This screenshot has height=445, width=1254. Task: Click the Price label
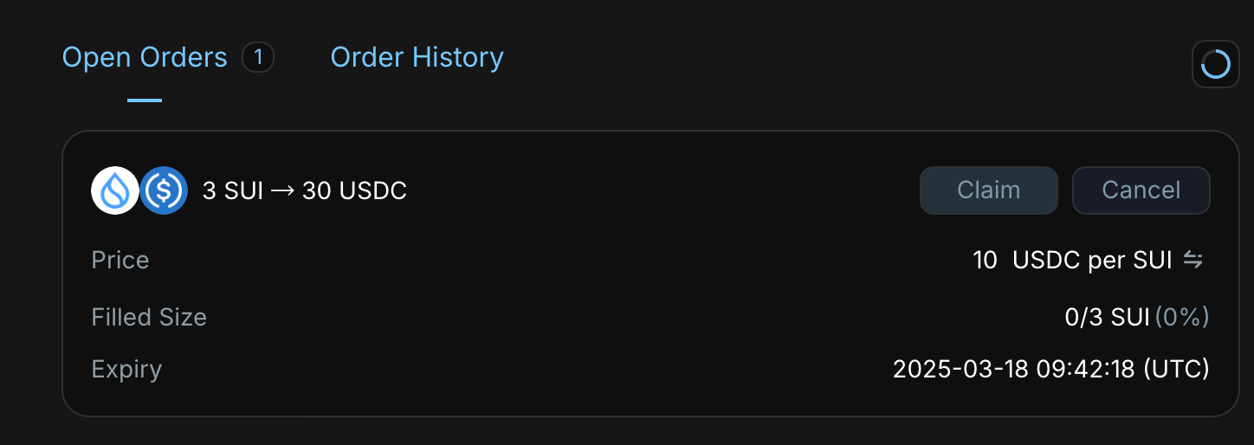[x=120, y=261]
